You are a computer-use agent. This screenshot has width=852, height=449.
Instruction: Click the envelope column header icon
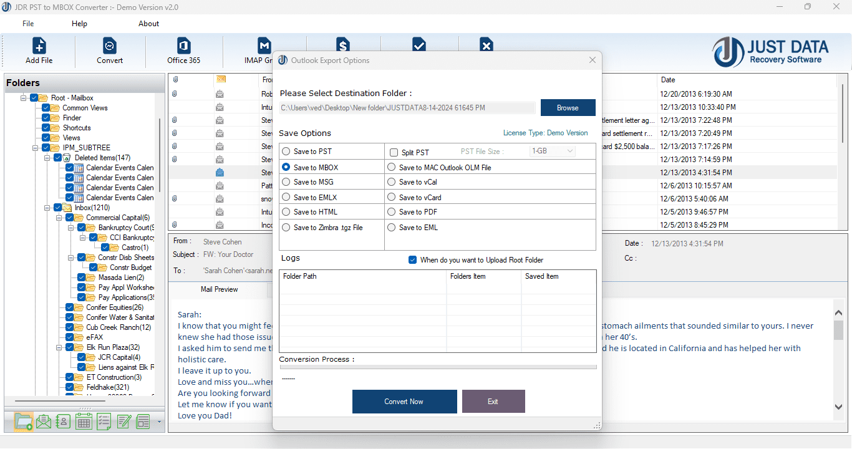221,79
